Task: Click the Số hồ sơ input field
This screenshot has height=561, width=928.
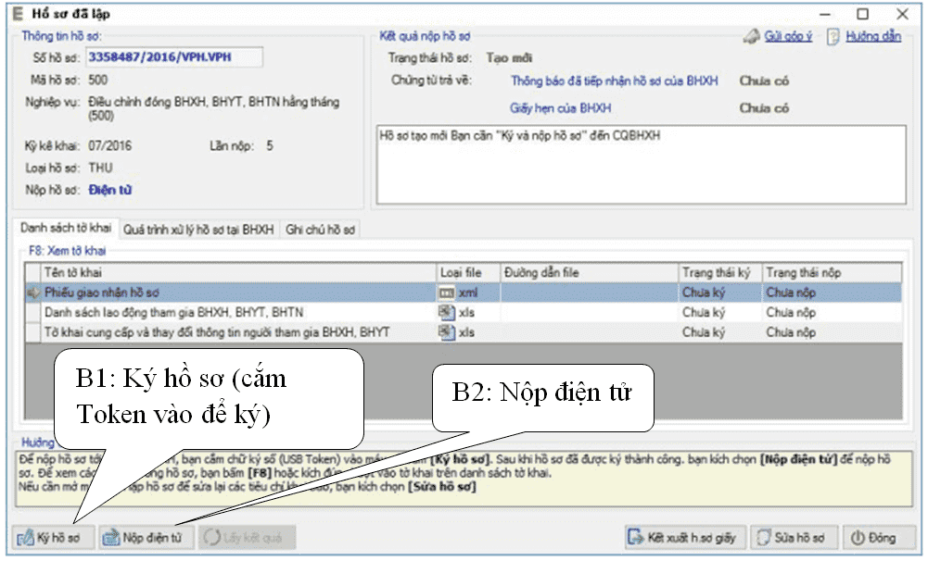Action: click(x=173, y=57)
